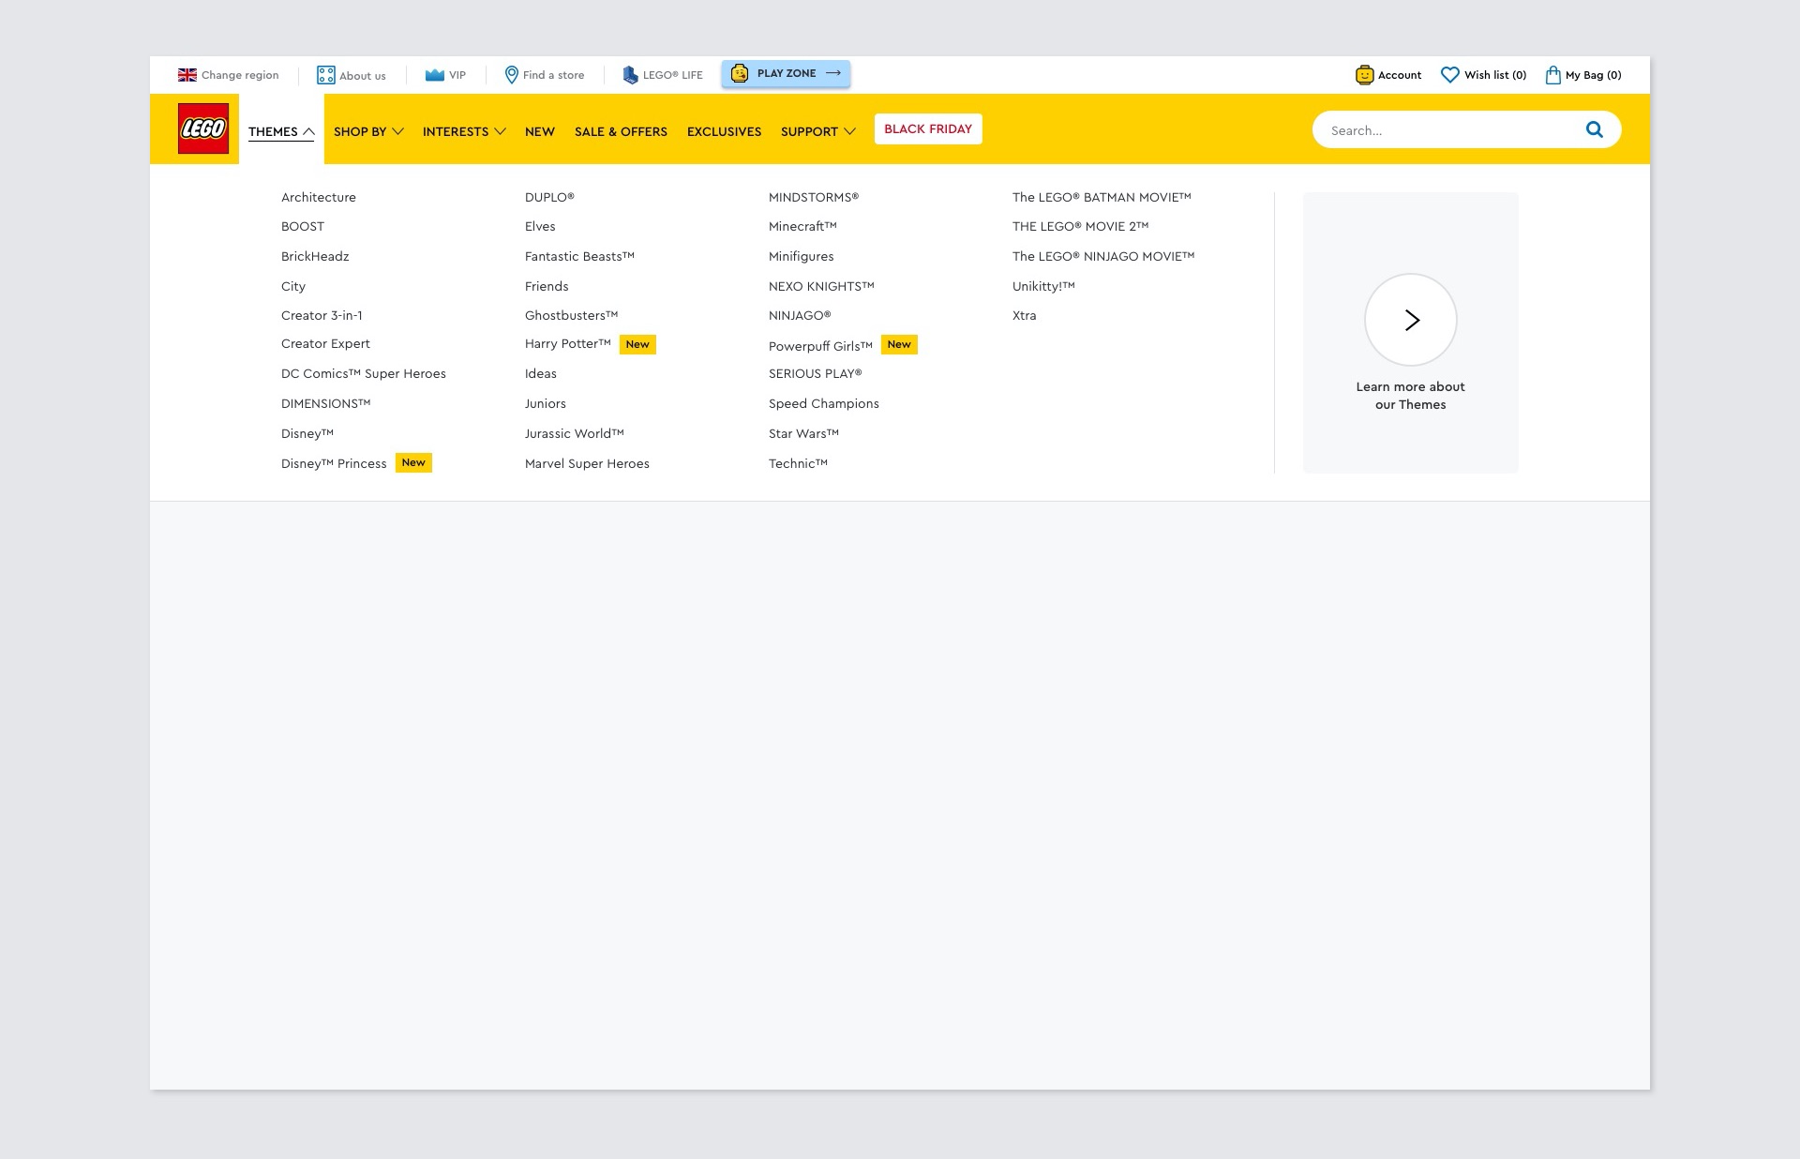This screenshot has height=1159, width=1800.
Task: Select the Marvel Super Heroes theme
Action: point(587,463)
